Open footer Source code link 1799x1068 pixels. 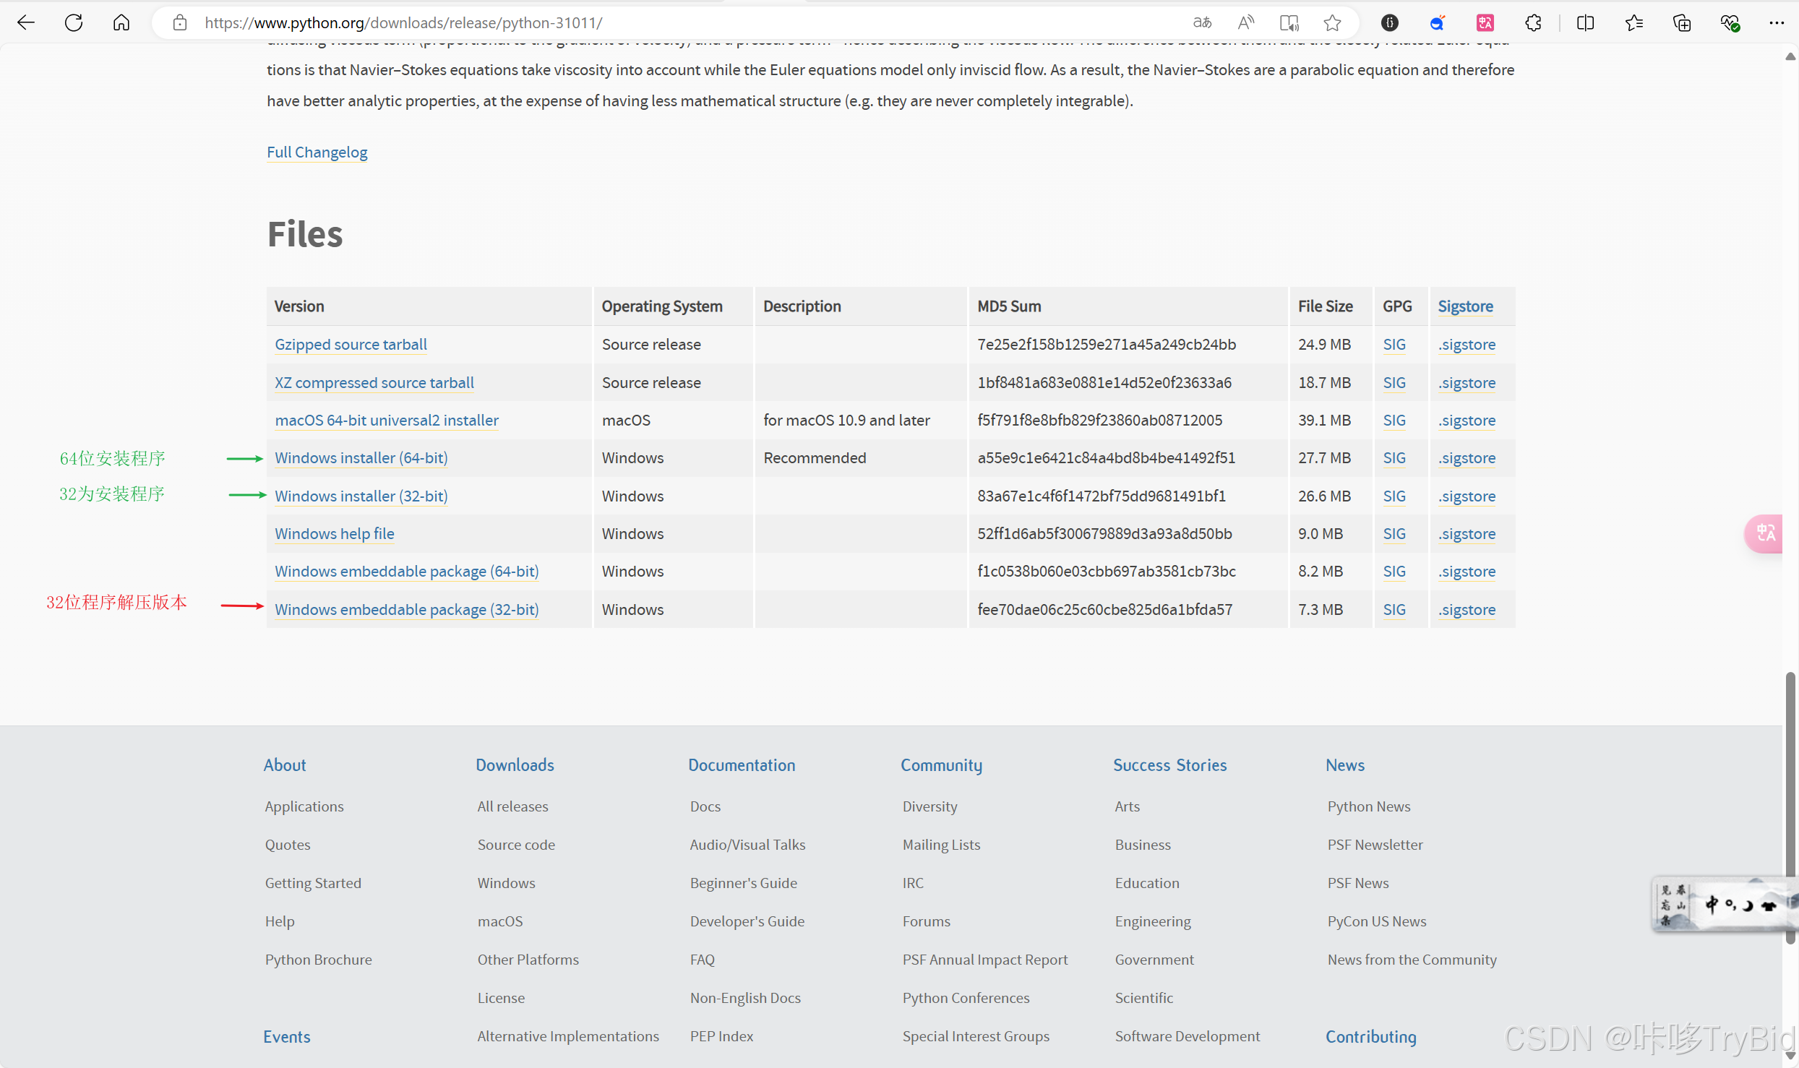516,844
